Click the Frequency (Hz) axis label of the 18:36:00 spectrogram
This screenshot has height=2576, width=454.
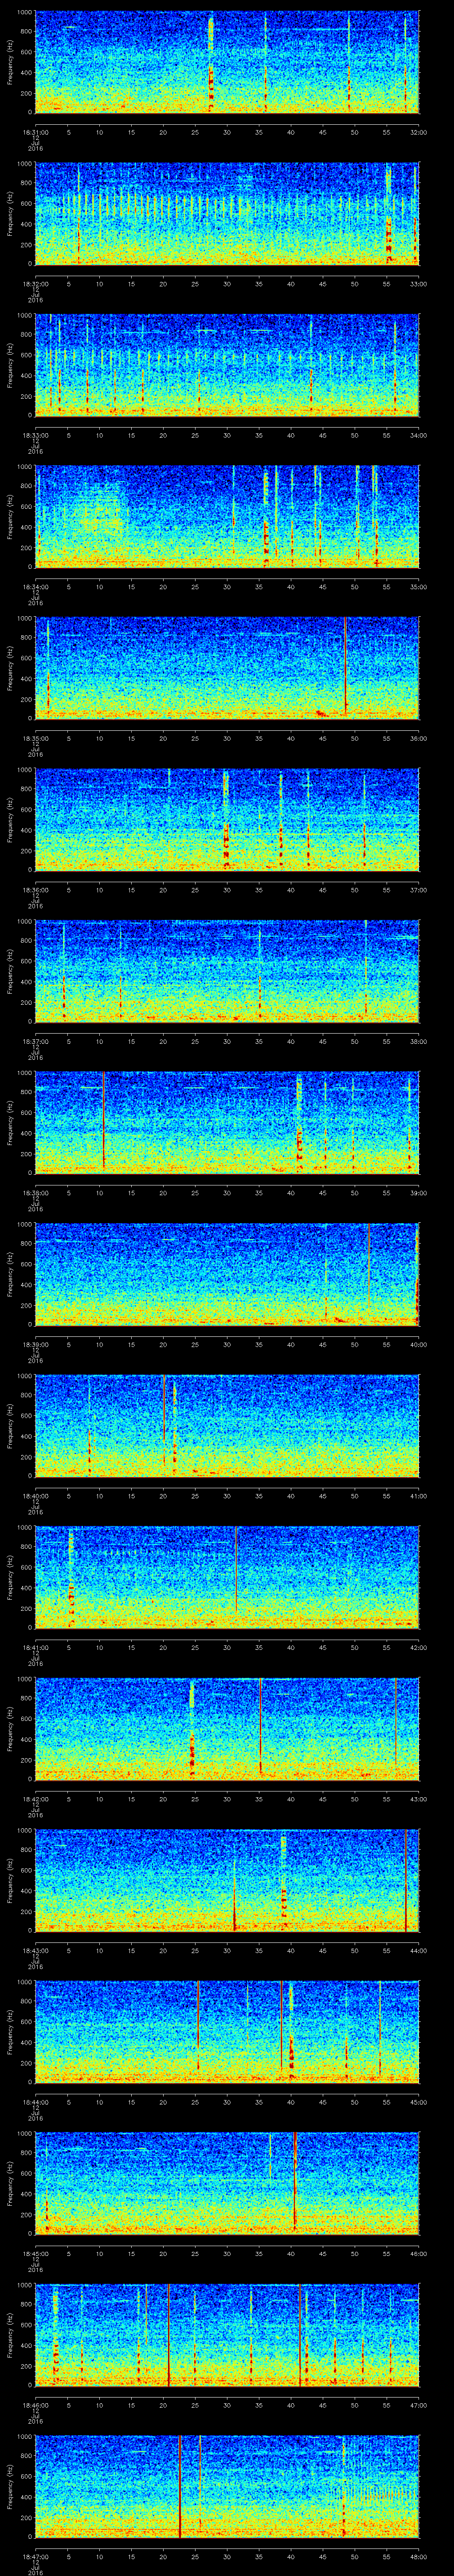[10, 820]
